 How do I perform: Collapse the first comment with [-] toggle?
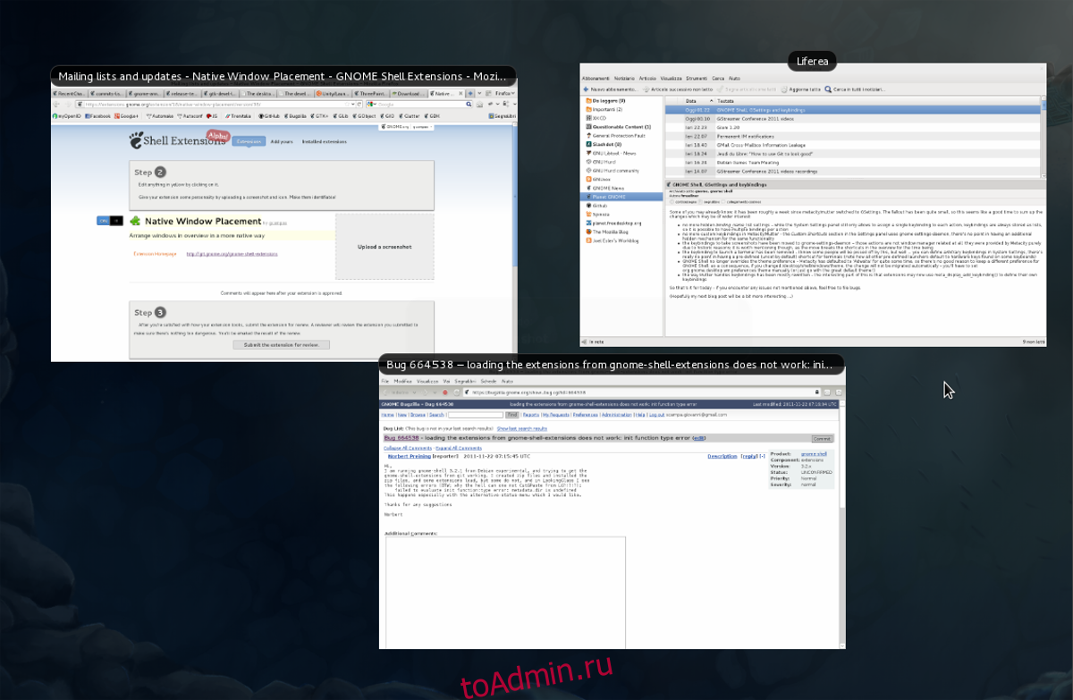pos(762,456)
